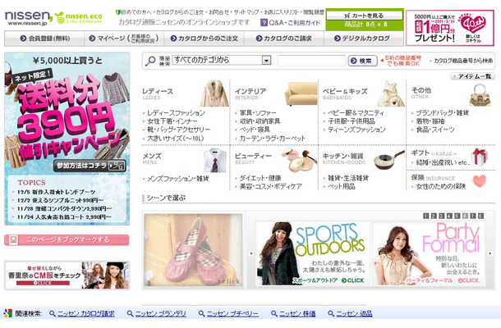Open 女性下着・インナー link

172,121
